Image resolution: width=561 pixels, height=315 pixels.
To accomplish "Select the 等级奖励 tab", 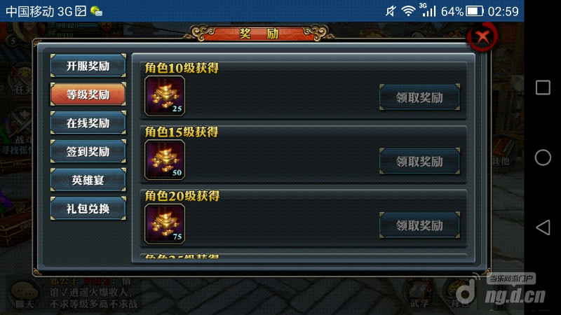I will tap(88, 94).
